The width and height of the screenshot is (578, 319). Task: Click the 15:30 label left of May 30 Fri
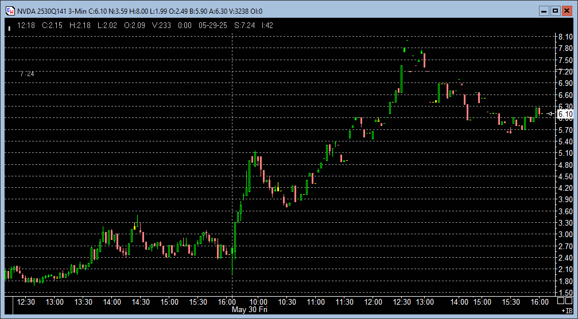(198, 302)
